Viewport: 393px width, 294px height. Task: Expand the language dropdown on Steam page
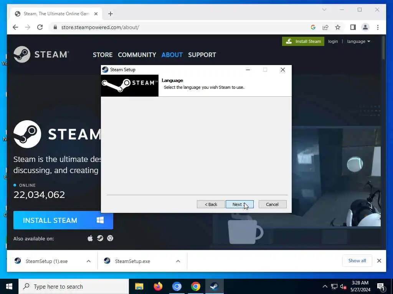pos(358,41)
